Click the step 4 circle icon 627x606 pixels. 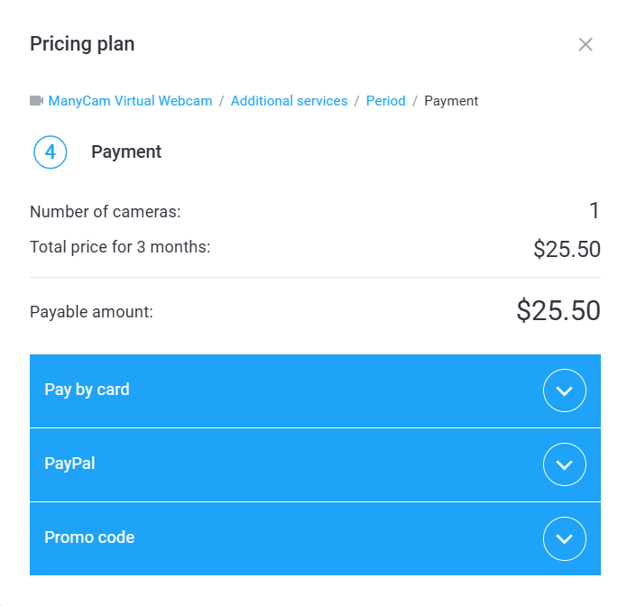[51, 152]
